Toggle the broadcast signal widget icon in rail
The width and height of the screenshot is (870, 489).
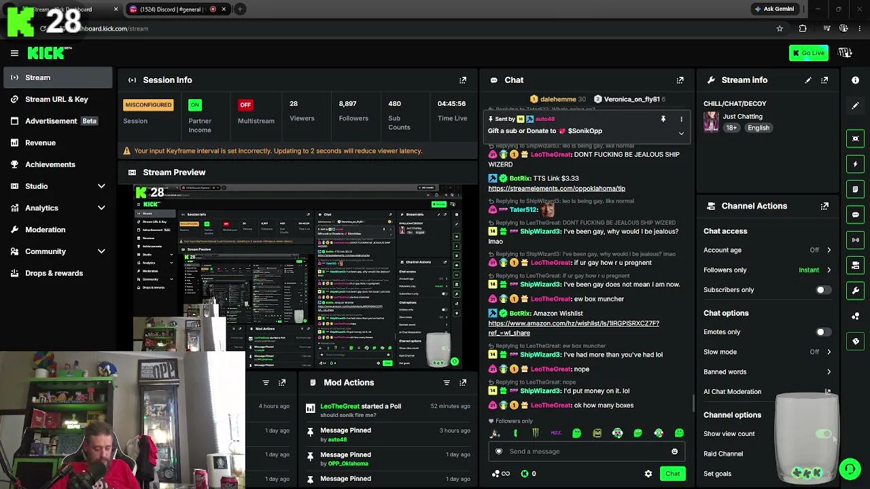(856, 240)
